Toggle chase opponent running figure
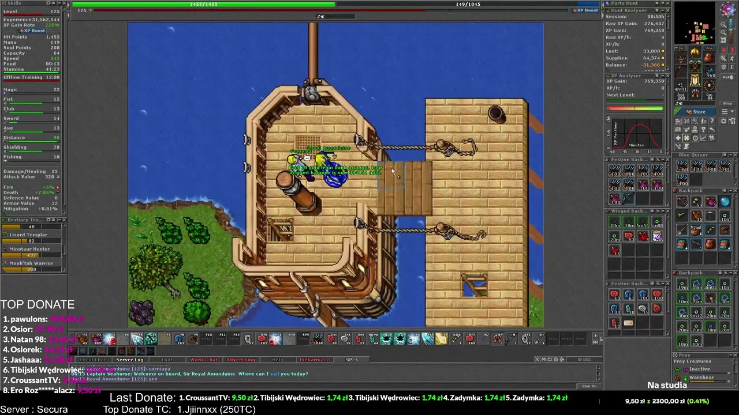 tap(732, 58)
